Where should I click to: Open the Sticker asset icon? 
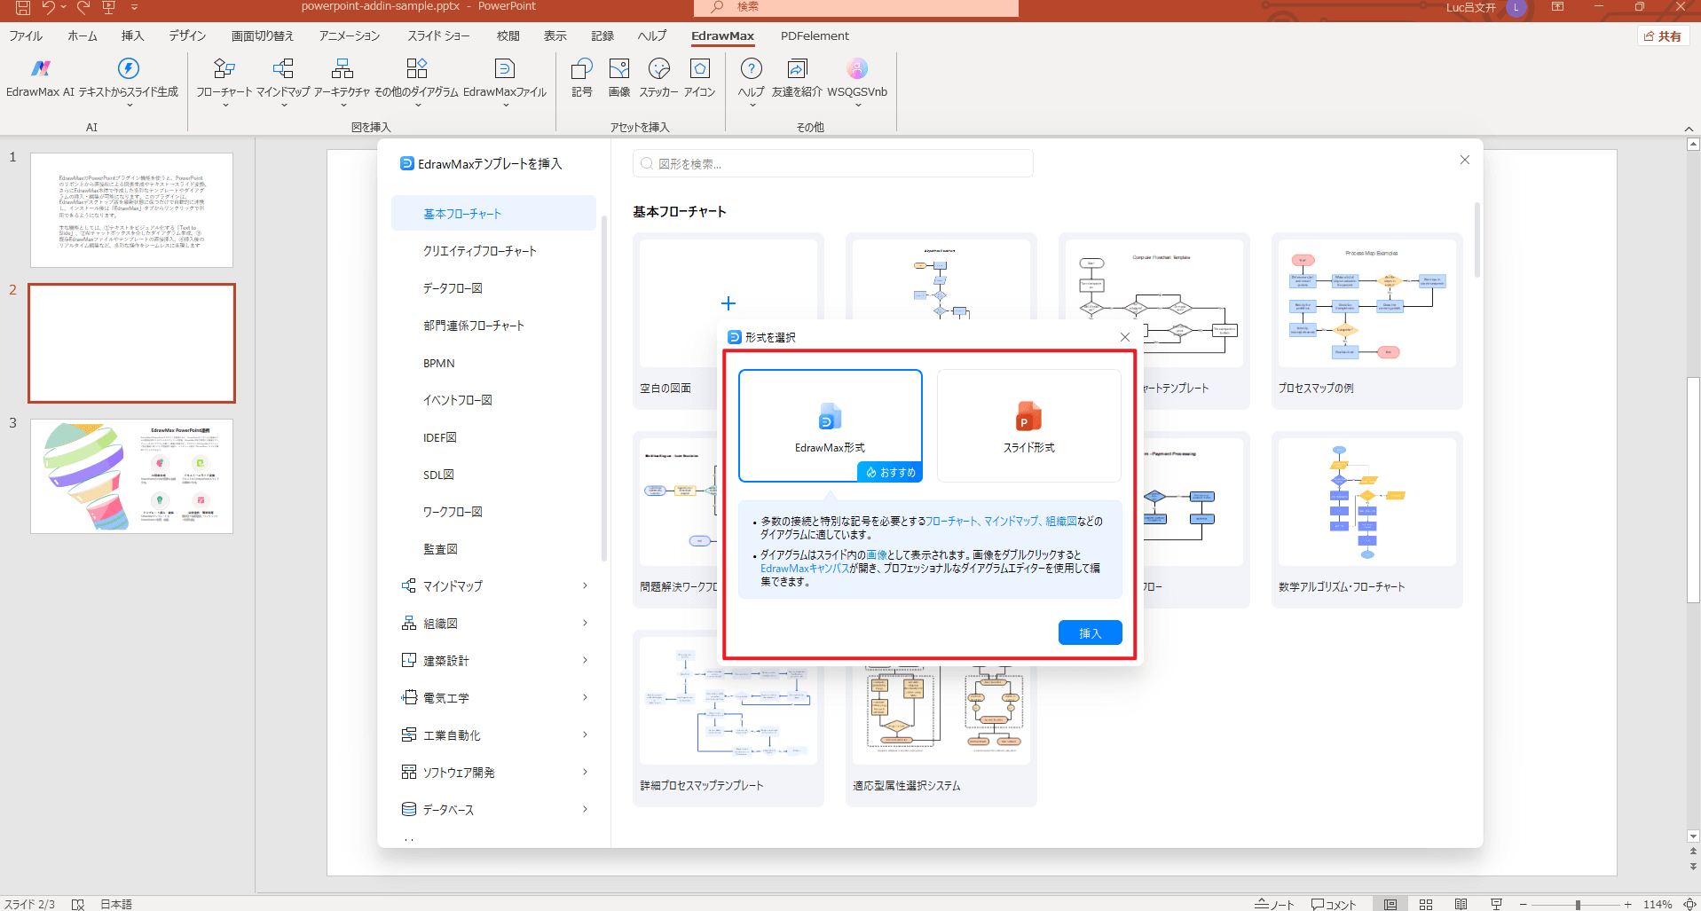(x=658, y=68)
